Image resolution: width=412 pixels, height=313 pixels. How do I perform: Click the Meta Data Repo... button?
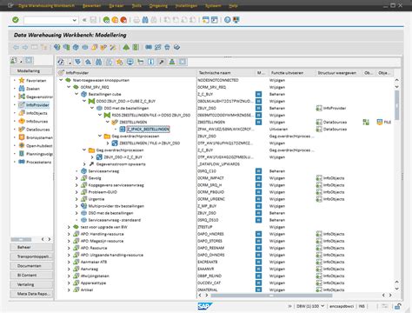[31, 294]
